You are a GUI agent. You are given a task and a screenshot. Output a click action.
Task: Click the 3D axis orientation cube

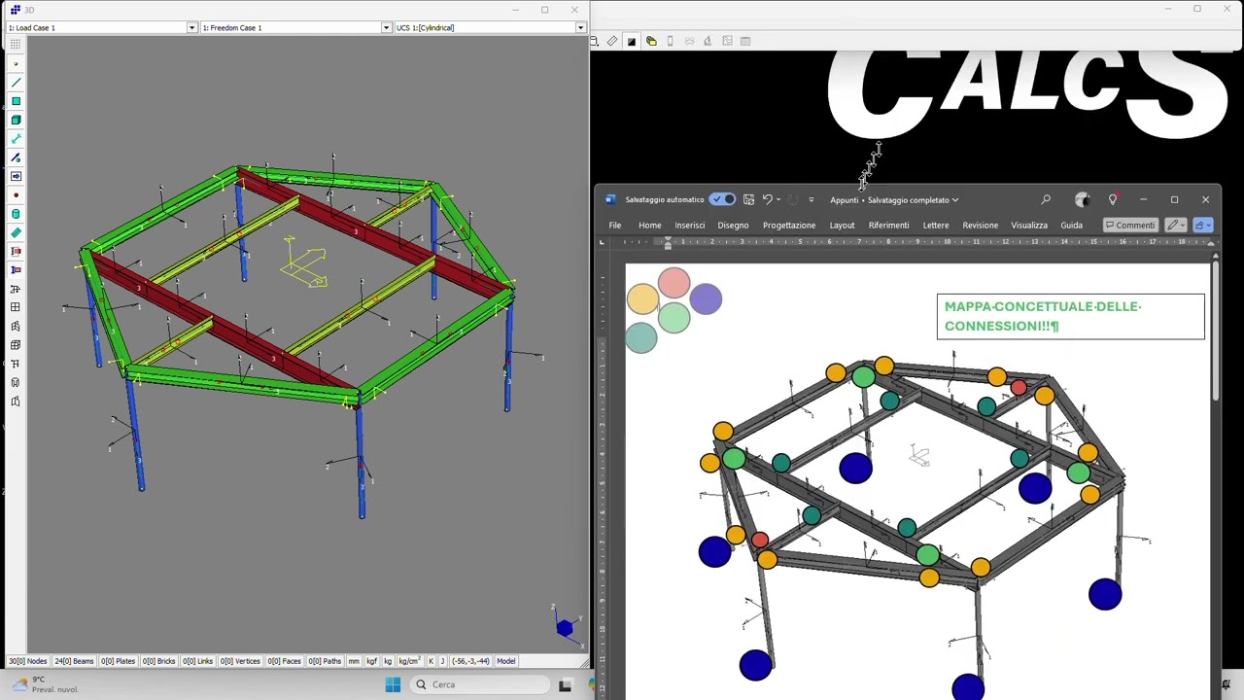click(x=565, y=627)
